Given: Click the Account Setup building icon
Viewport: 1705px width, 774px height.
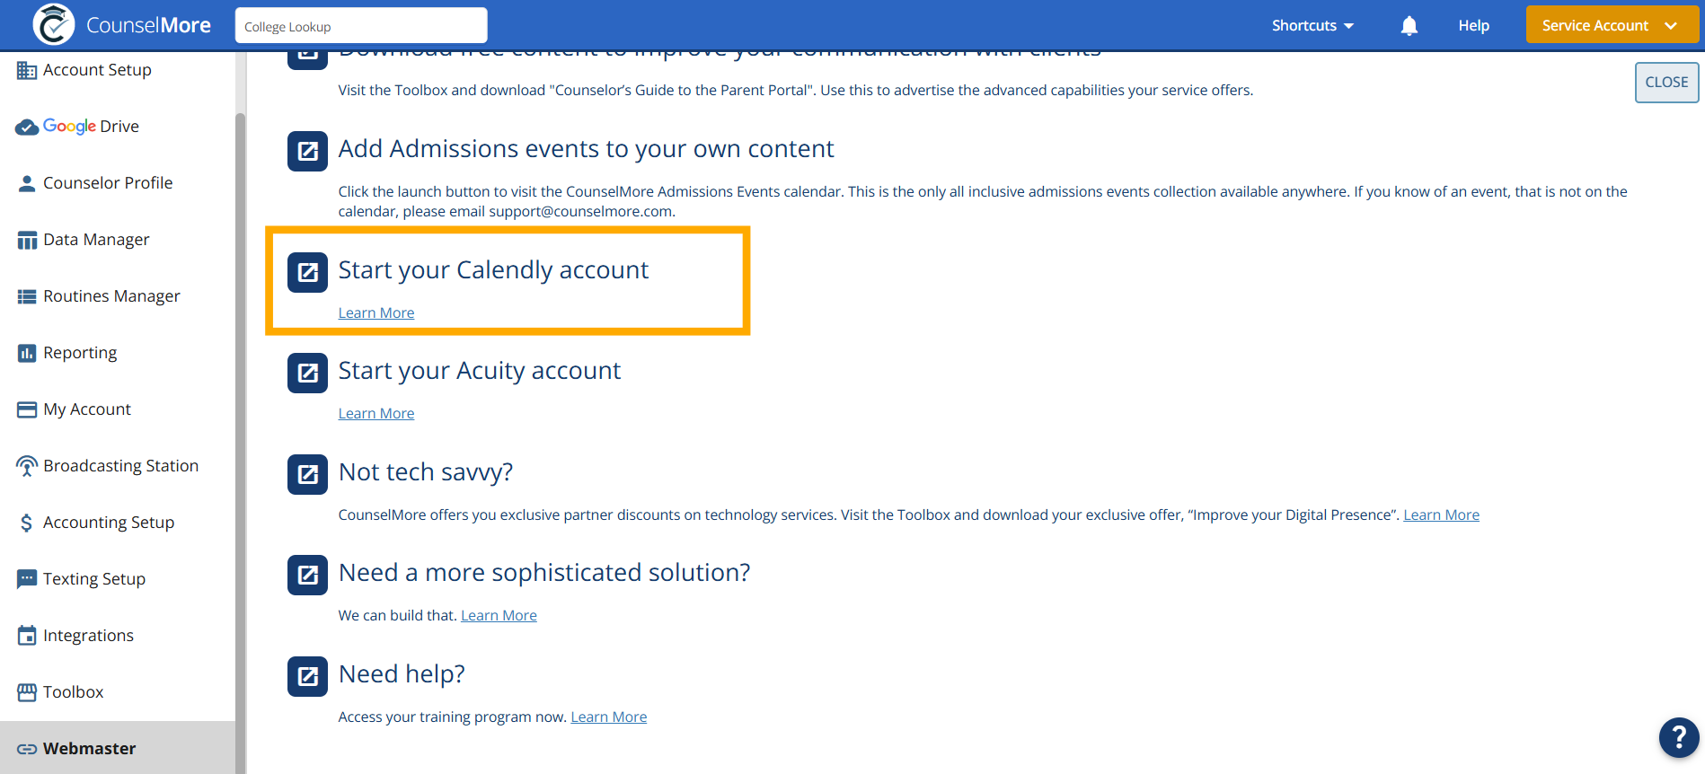Looking at the screenshot, I should point(27,70).
